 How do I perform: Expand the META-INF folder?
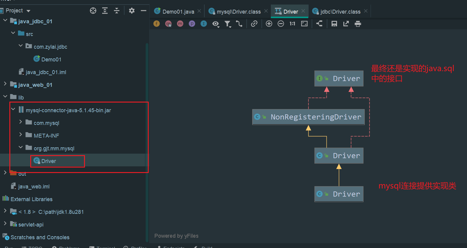click(x=21, y=134)
